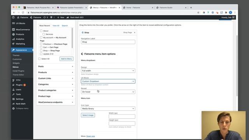
Task: Check the Checkout page checkbox
Action: (41, 44)
